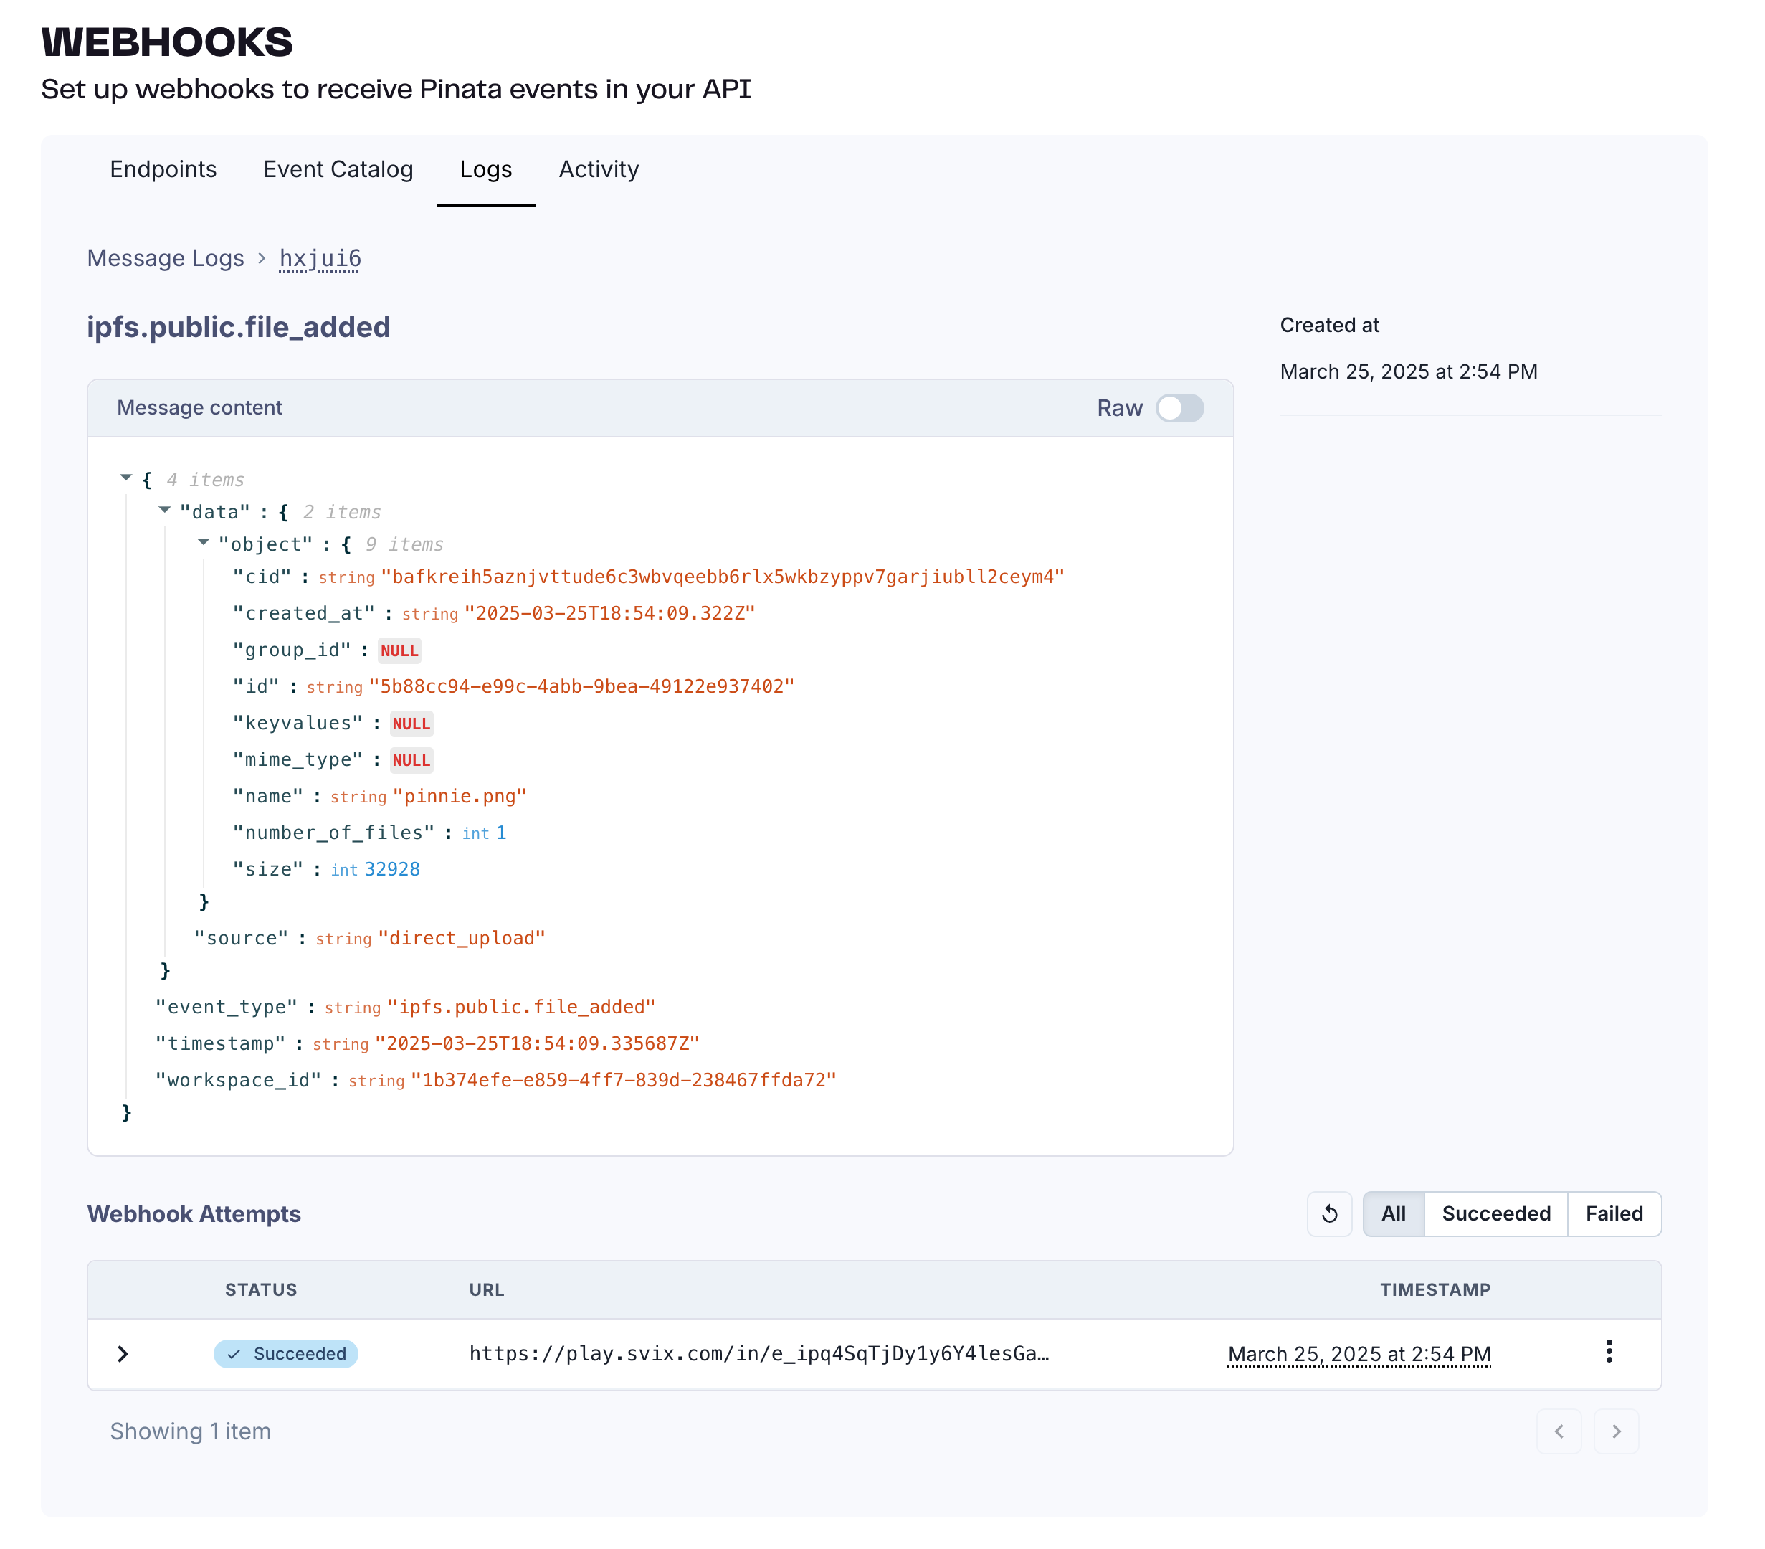Filter attempts by Succeeded

tap(1495, 1214)
